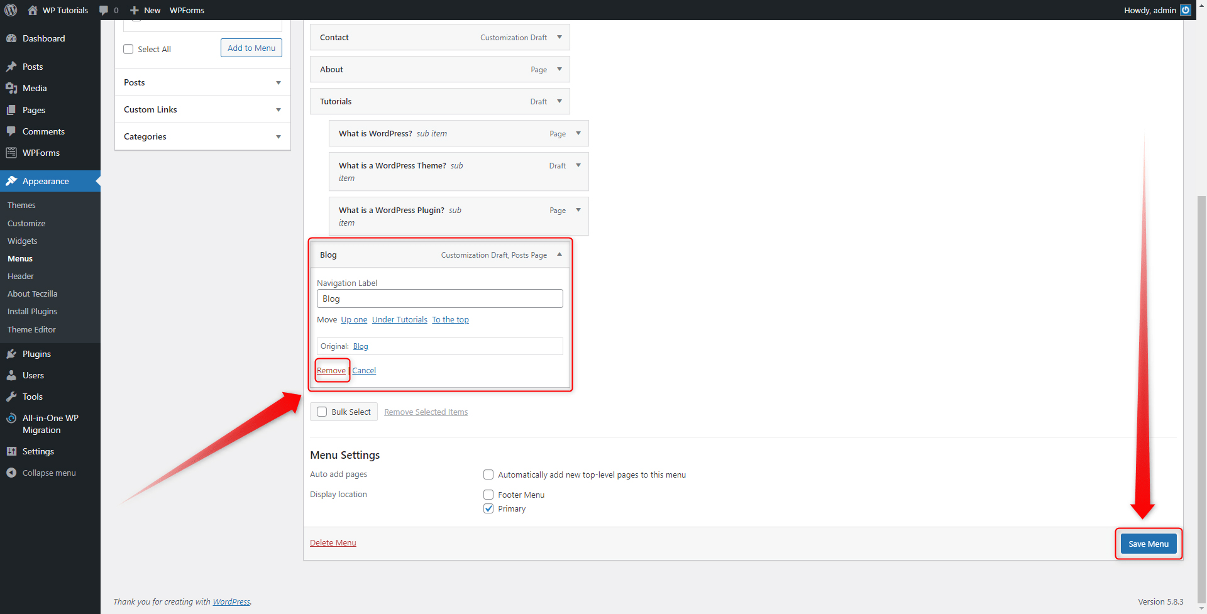Enable automatically add new top-level pages
Image resolution: width=1207 pixels, height=614 pixels.
[x=488, y=474]
